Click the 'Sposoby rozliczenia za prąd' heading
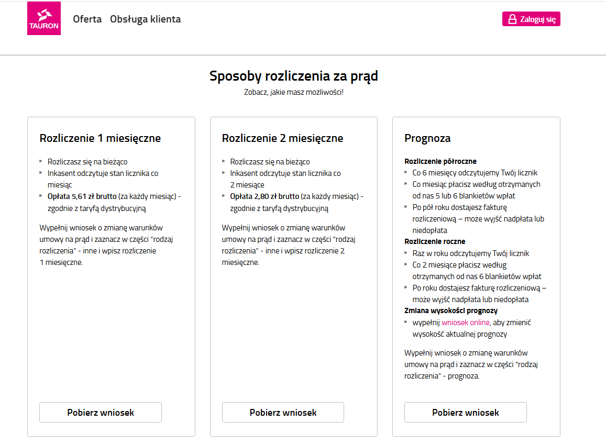The image size is (606, 444). tap(294, 76)
